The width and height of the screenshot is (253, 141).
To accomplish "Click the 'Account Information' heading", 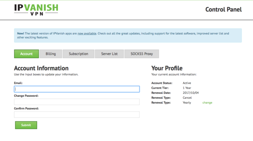I will [x=41, y=68].
